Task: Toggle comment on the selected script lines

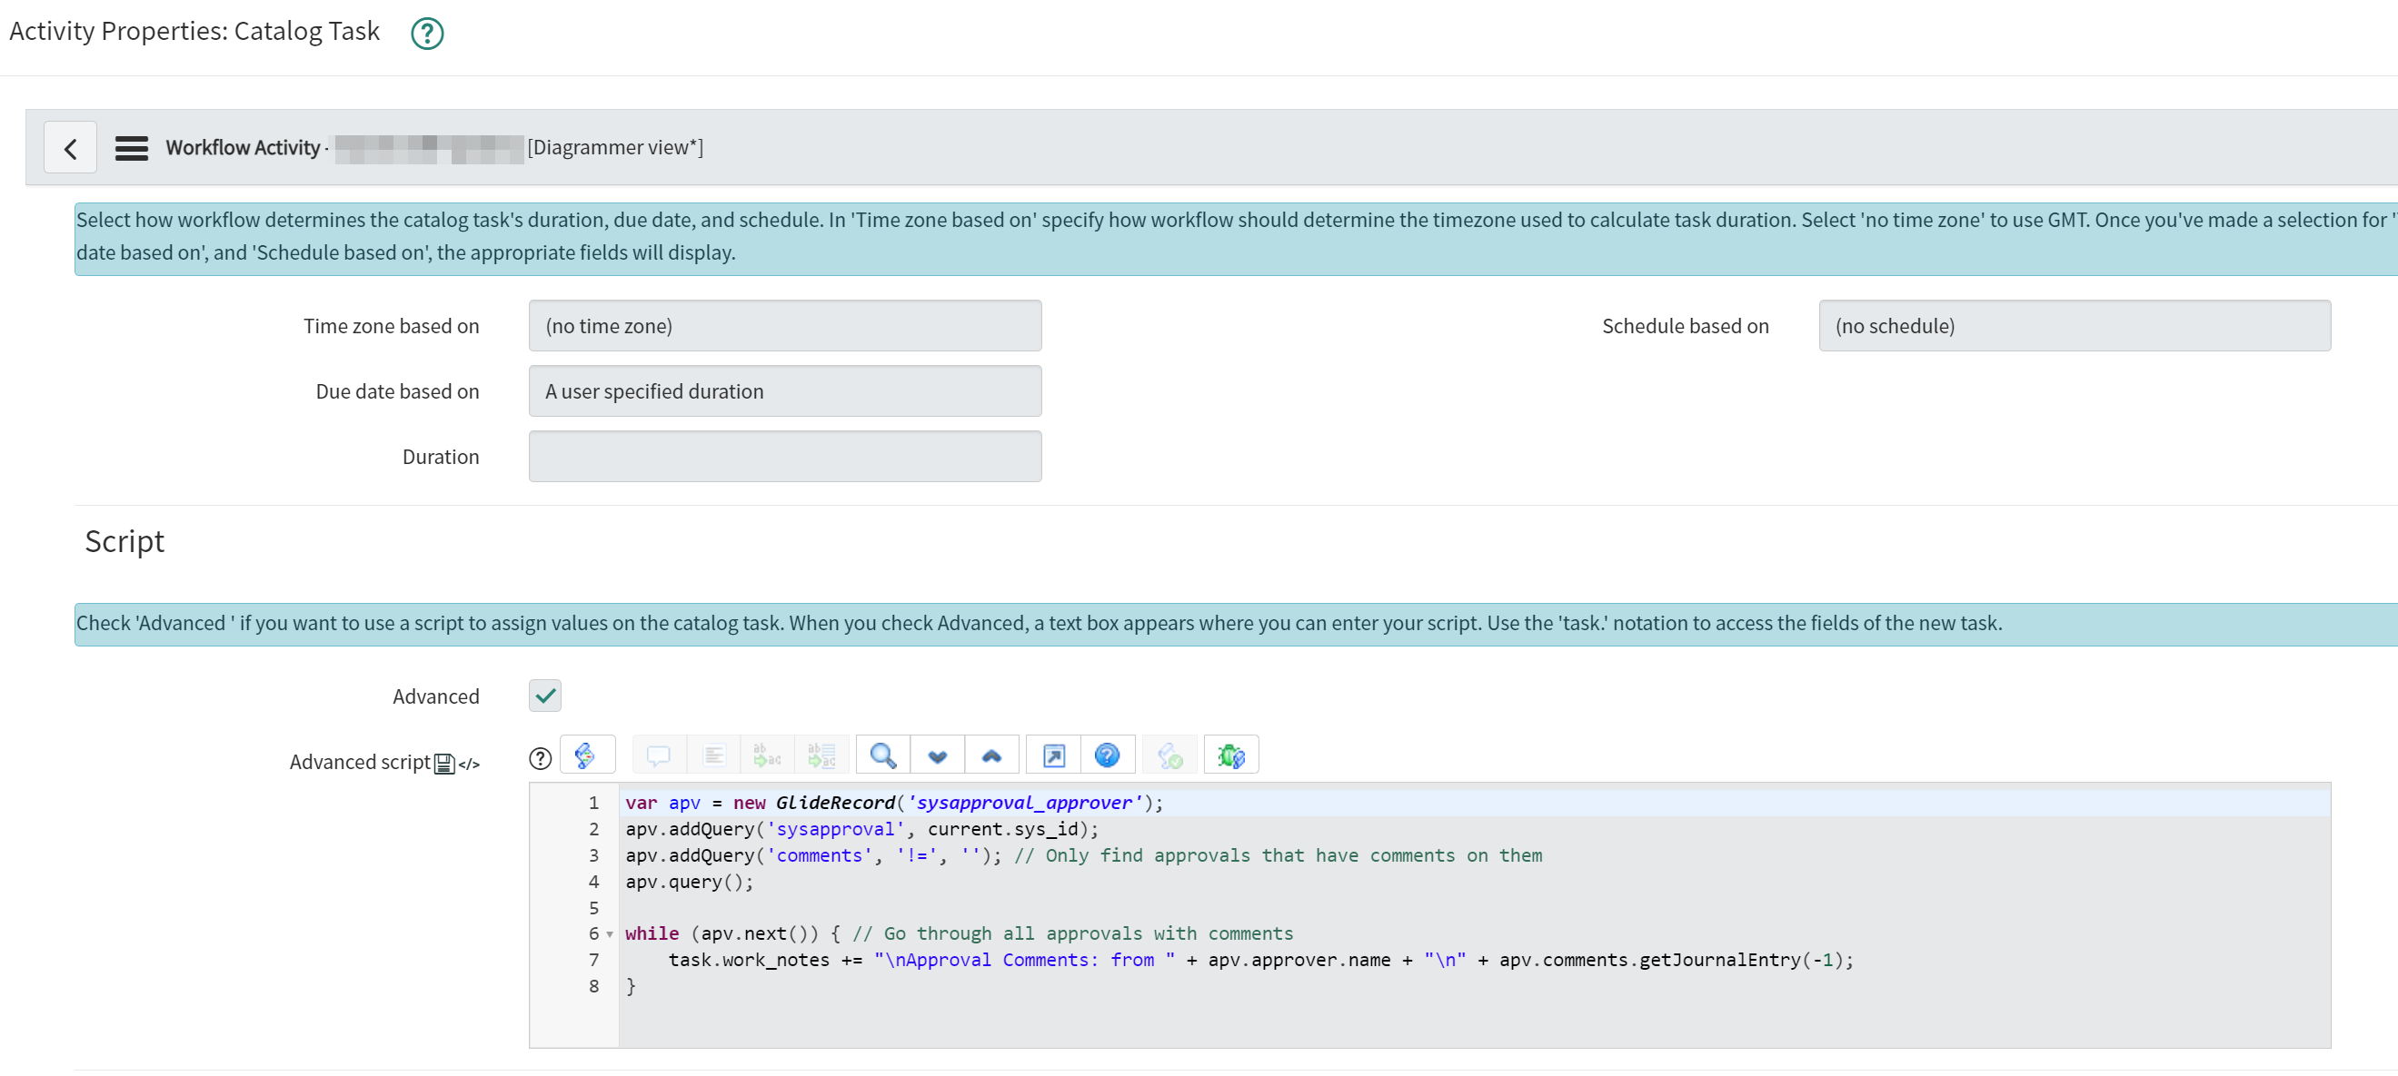Action: click(658, 755)
